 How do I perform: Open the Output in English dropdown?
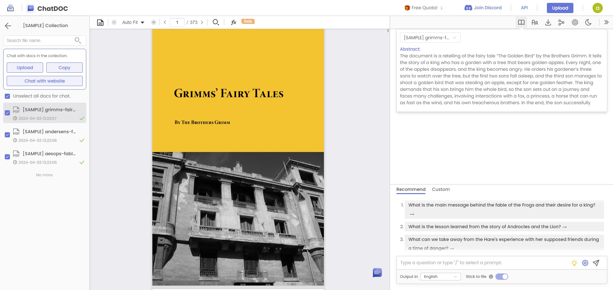441,277
